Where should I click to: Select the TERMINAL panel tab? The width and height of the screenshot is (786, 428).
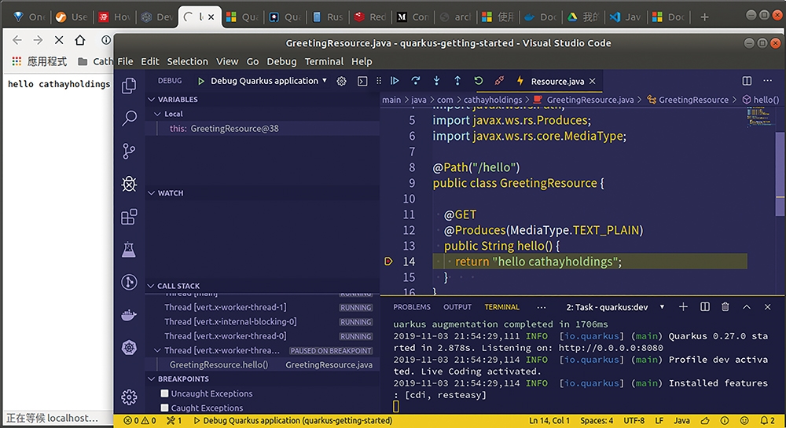pyautogui.click(x=501, y=307)
